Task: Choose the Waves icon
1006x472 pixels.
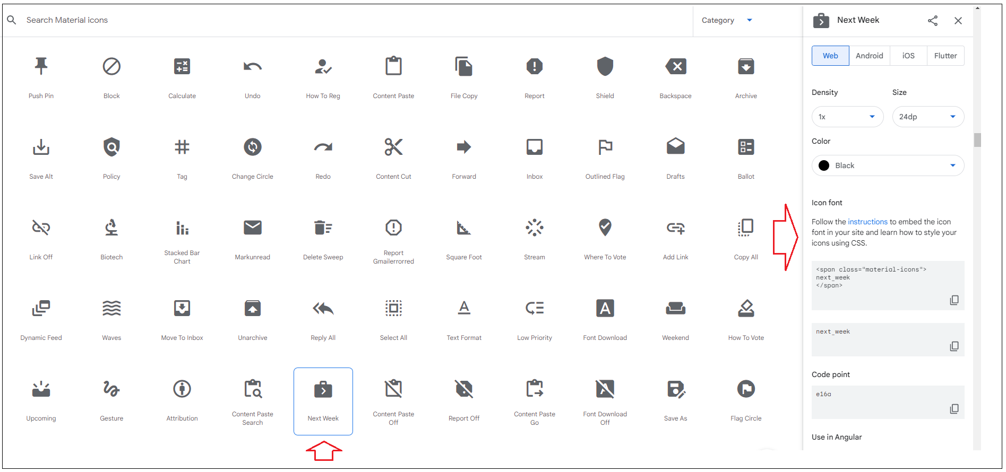Action: tap(111, 308)
